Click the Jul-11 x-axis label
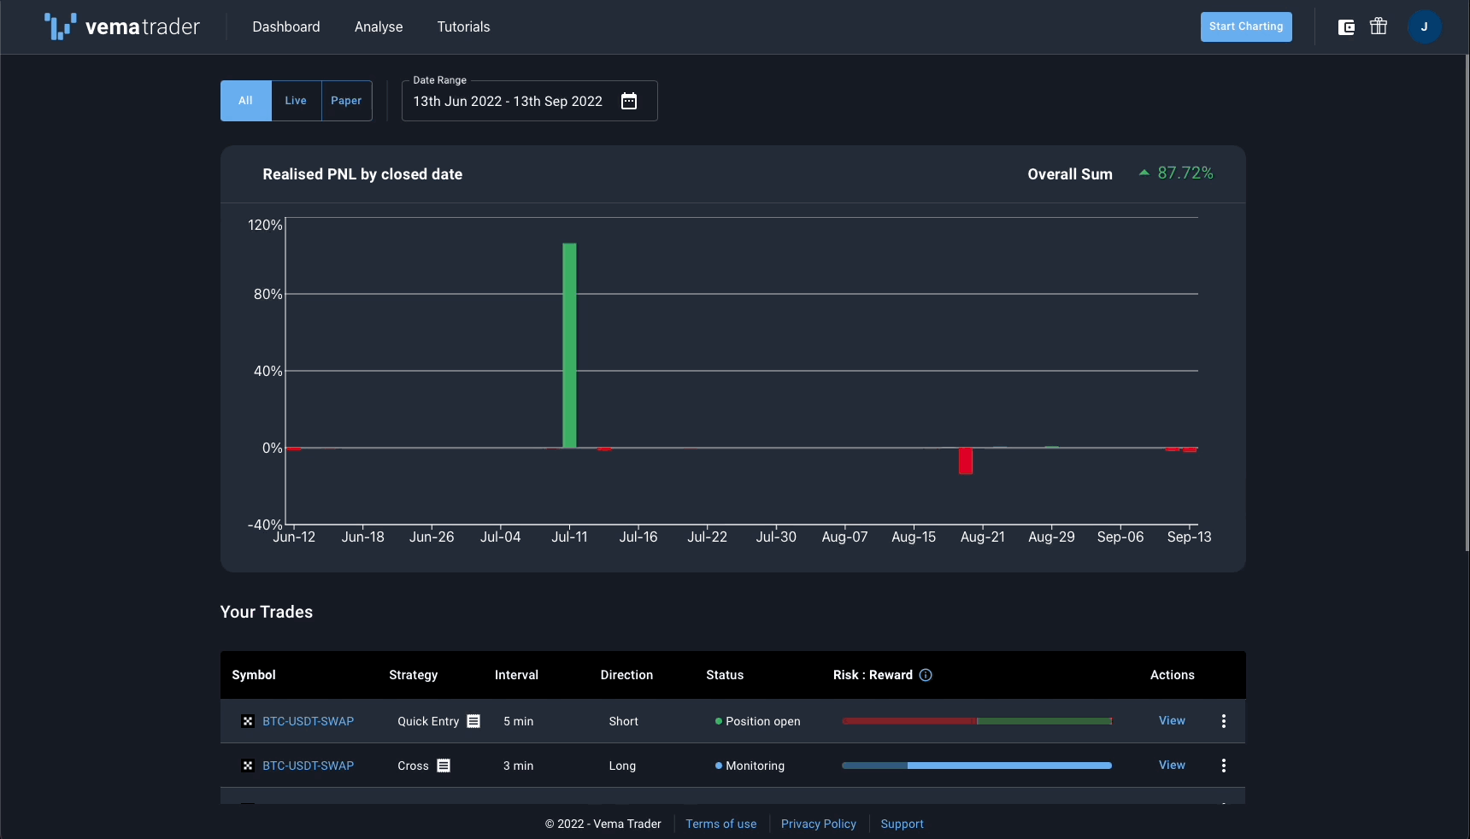 click(569, 537)
